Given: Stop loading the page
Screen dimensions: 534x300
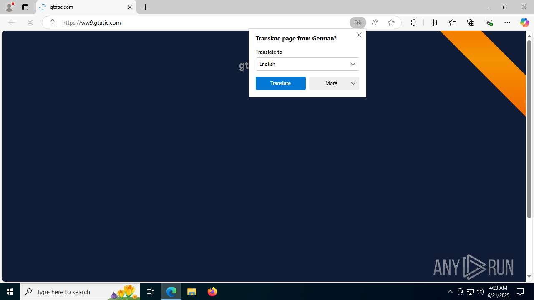Looking at the screenshot, I should pyautogui.click(x=30, y=22).
